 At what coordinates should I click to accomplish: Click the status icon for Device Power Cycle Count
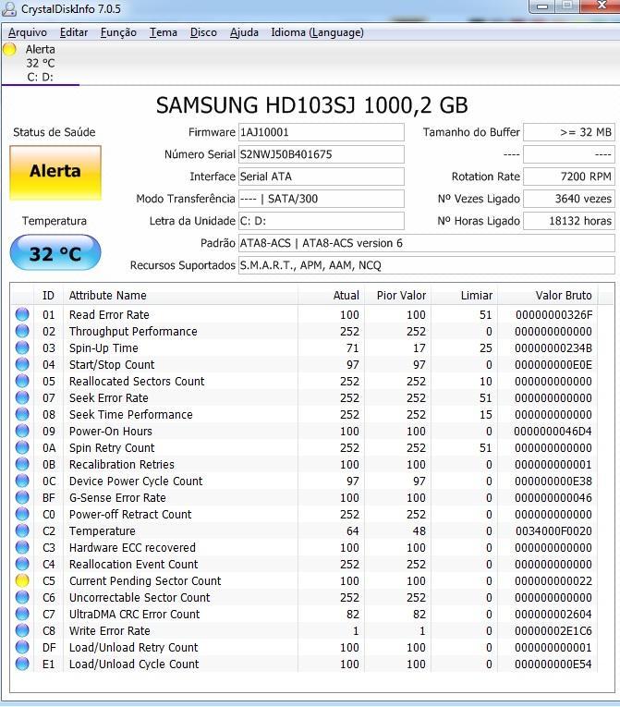pos(22,481)
